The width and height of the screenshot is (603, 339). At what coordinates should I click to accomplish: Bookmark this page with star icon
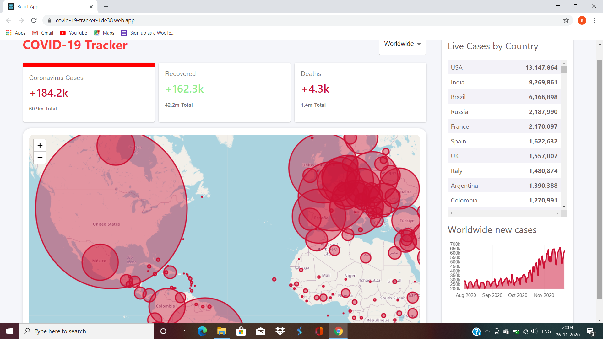[566, 20]
